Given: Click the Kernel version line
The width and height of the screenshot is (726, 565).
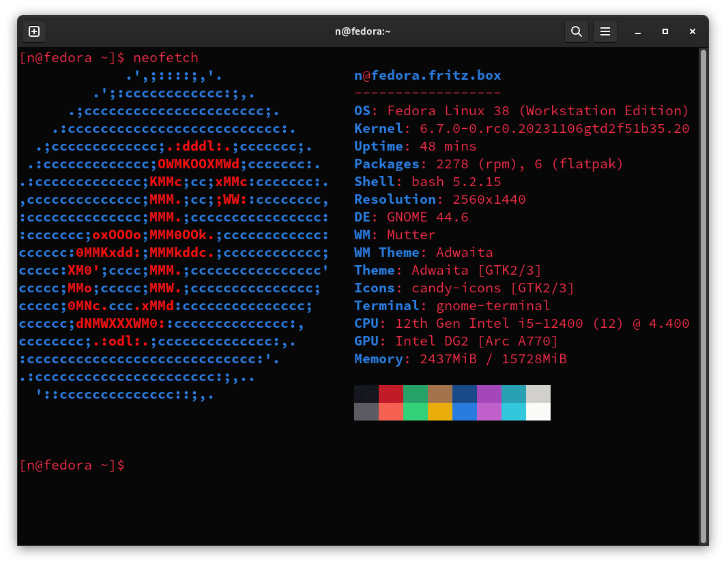Looking at the screenshot, I should (x=522, y=129).
